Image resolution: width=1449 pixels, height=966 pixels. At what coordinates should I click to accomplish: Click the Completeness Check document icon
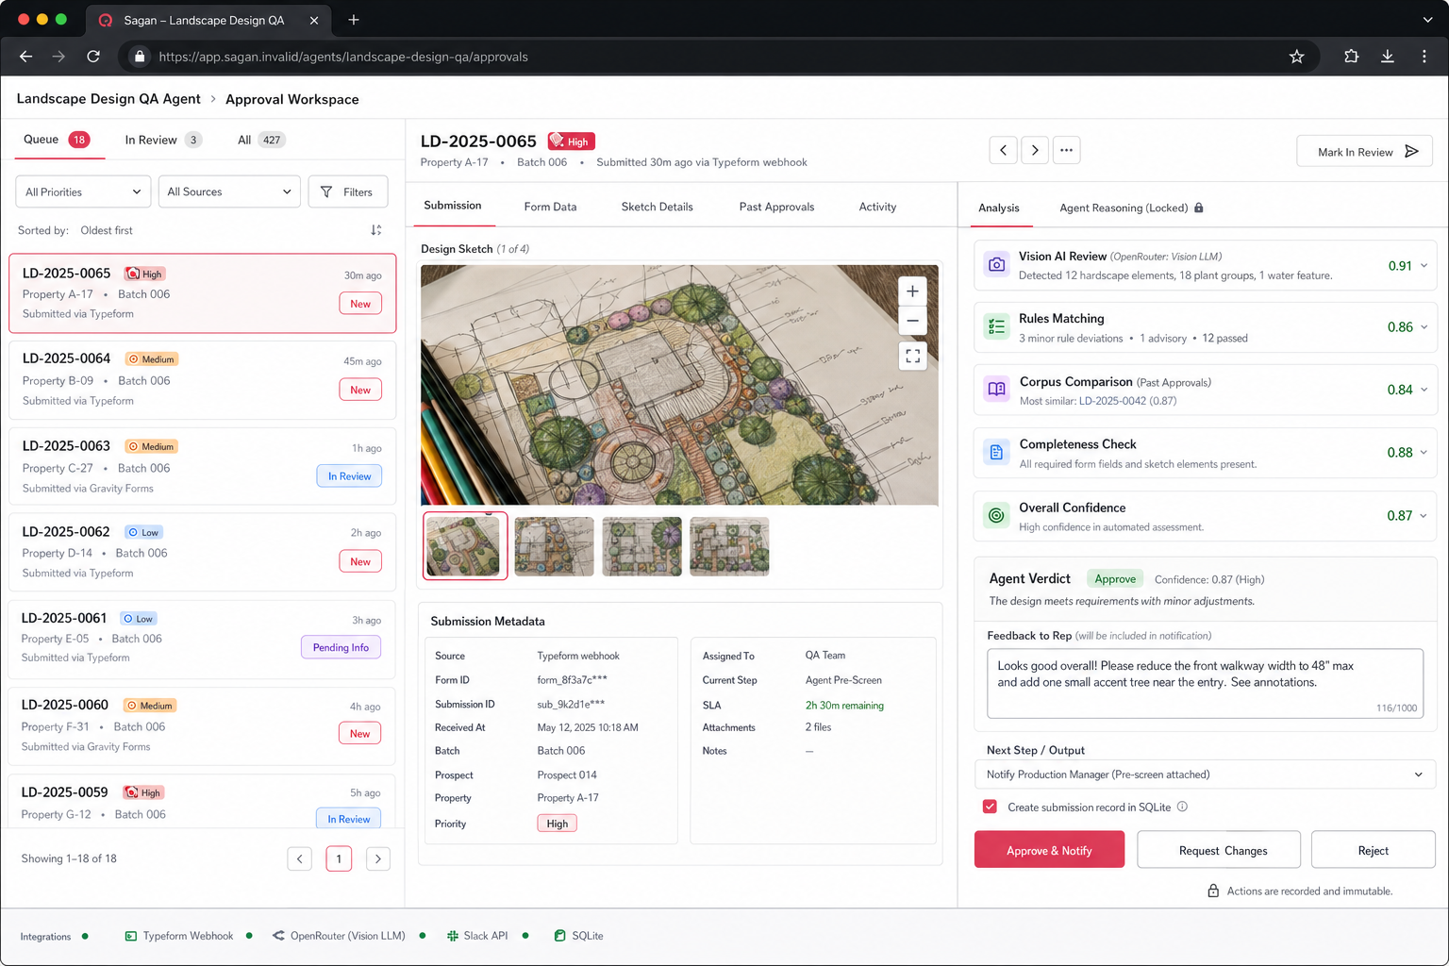(996, 453)
